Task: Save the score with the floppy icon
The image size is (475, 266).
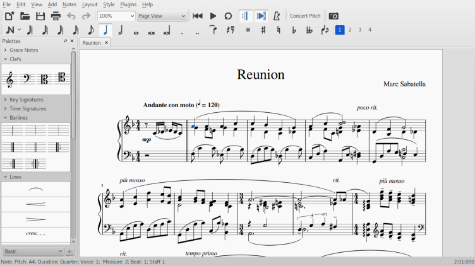Action: point(40,16)
